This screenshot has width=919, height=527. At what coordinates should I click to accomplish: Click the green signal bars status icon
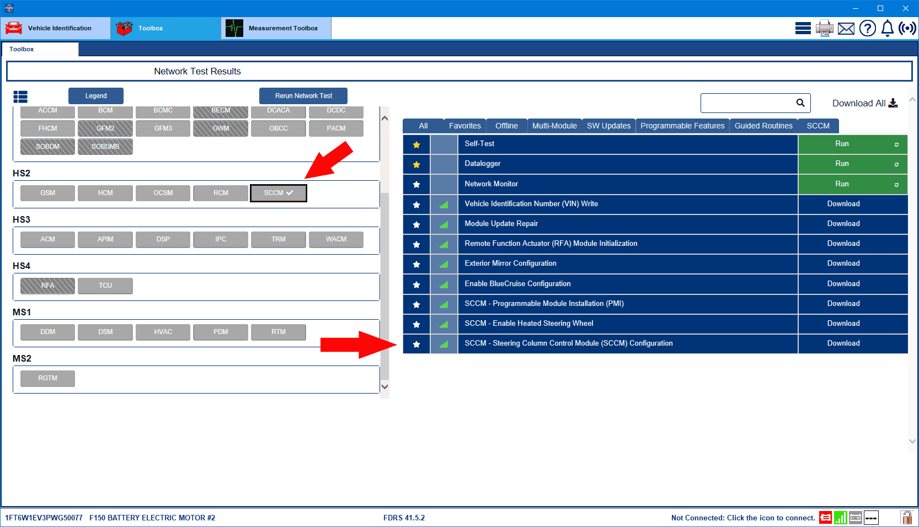(x=841, y=518)
